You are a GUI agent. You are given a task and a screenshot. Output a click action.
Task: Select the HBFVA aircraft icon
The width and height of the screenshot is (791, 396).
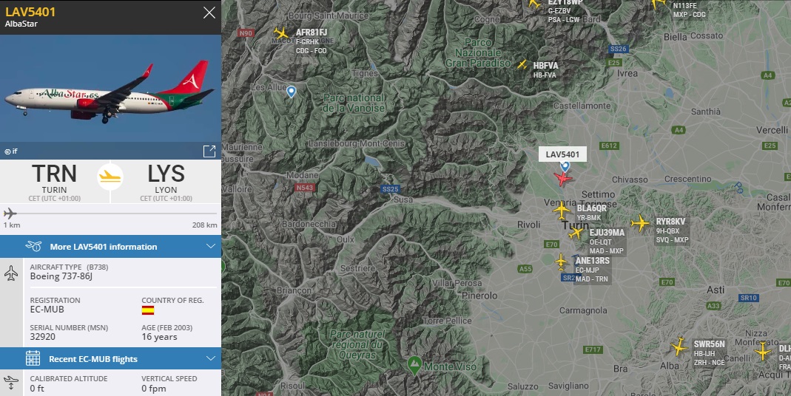click(x=522, y=64)
